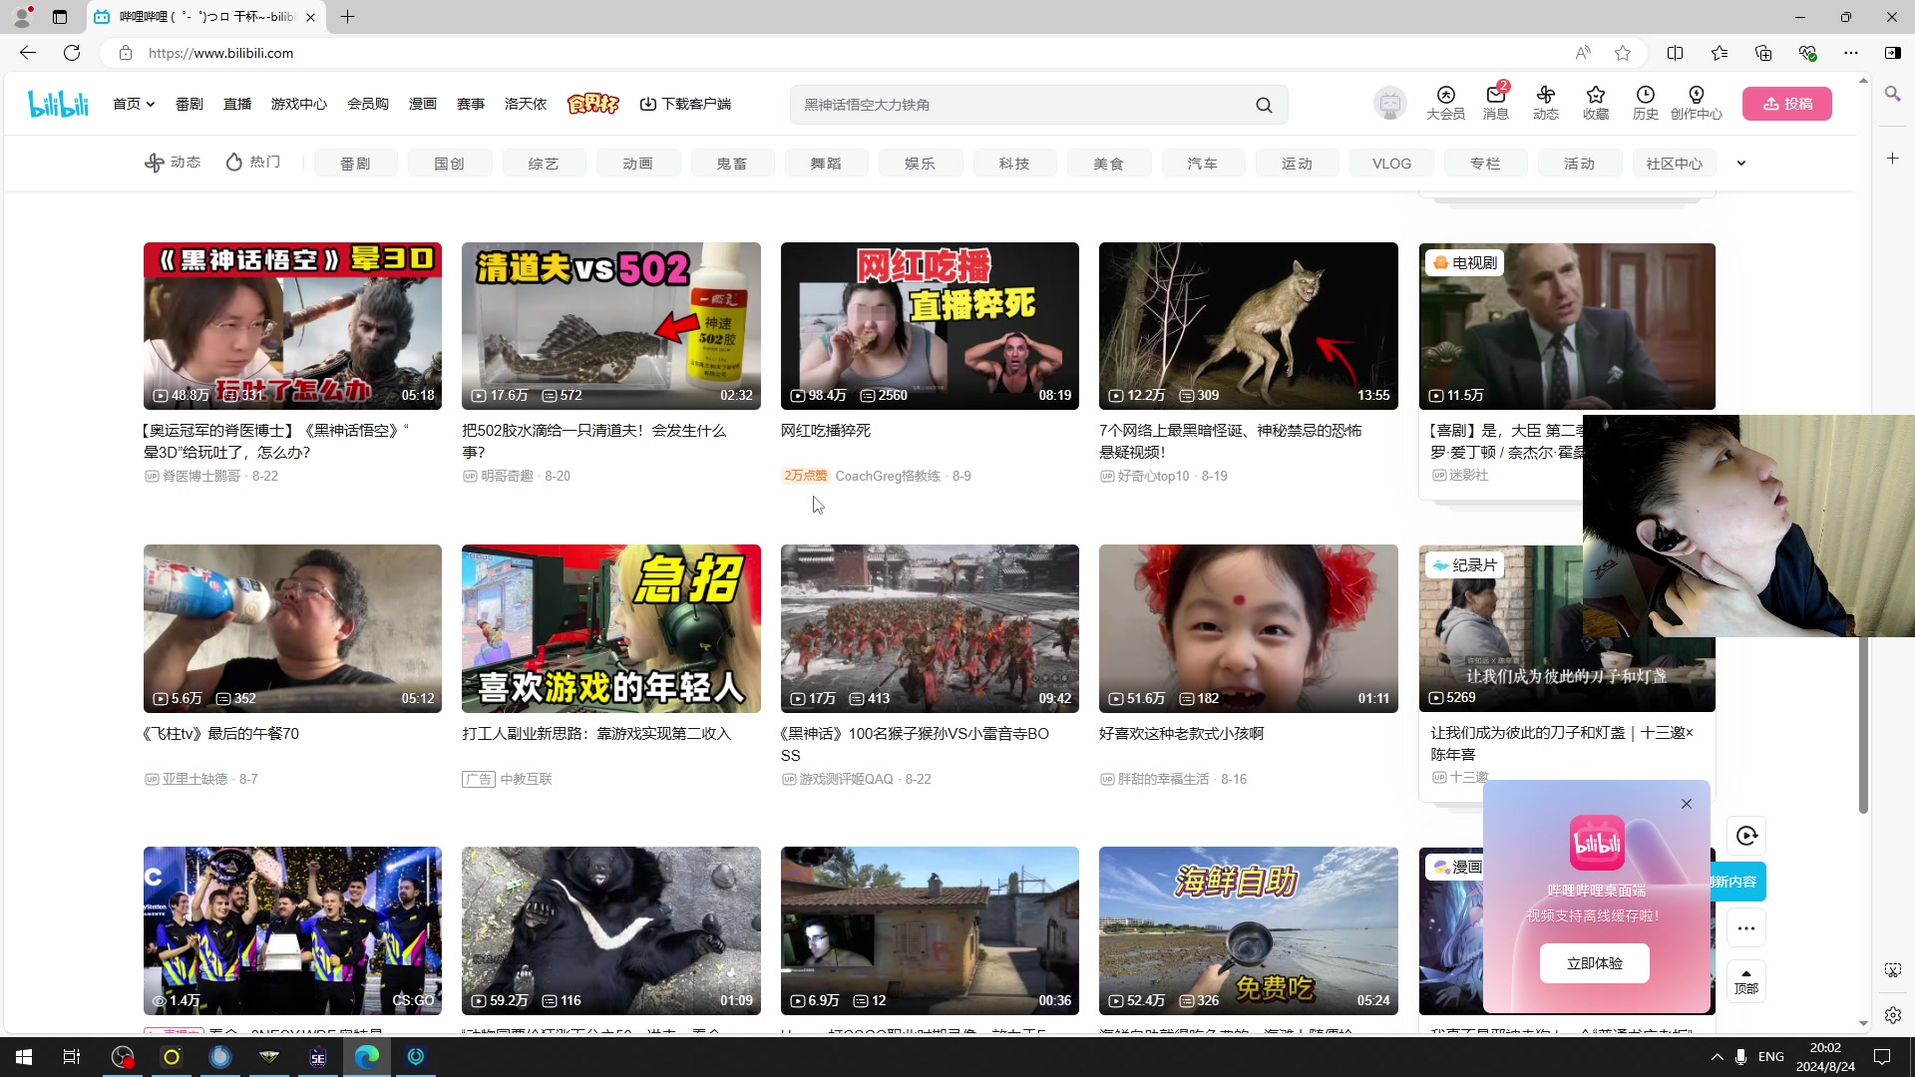The width and height of the screenshot is (1915, 1077).
Task: Select the 社区中心 category tab
Action: (x=1674, y=164)
